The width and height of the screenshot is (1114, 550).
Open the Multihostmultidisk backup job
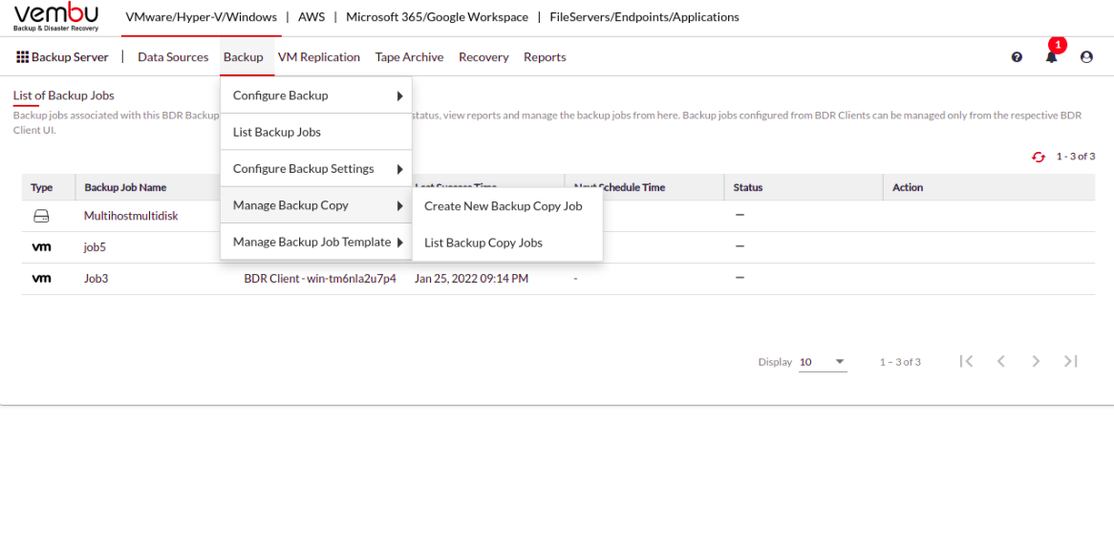click(x=131, y=216)
